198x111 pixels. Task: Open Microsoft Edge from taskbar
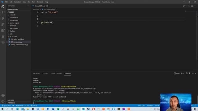(x=18, y=109)
